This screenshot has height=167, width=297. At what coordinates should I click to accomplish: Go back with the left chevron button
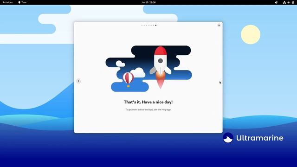tap(78, 81)
